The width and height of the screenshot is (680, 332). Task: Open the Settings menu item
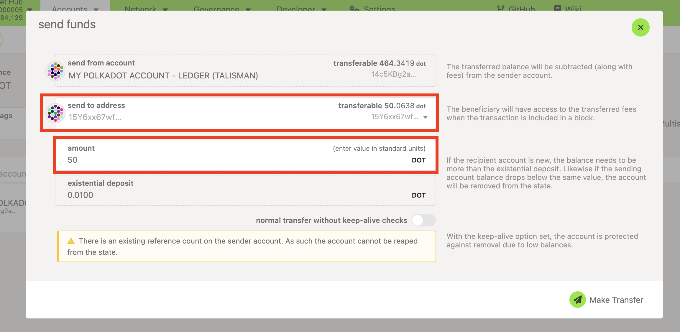click(x=379, y=9)
